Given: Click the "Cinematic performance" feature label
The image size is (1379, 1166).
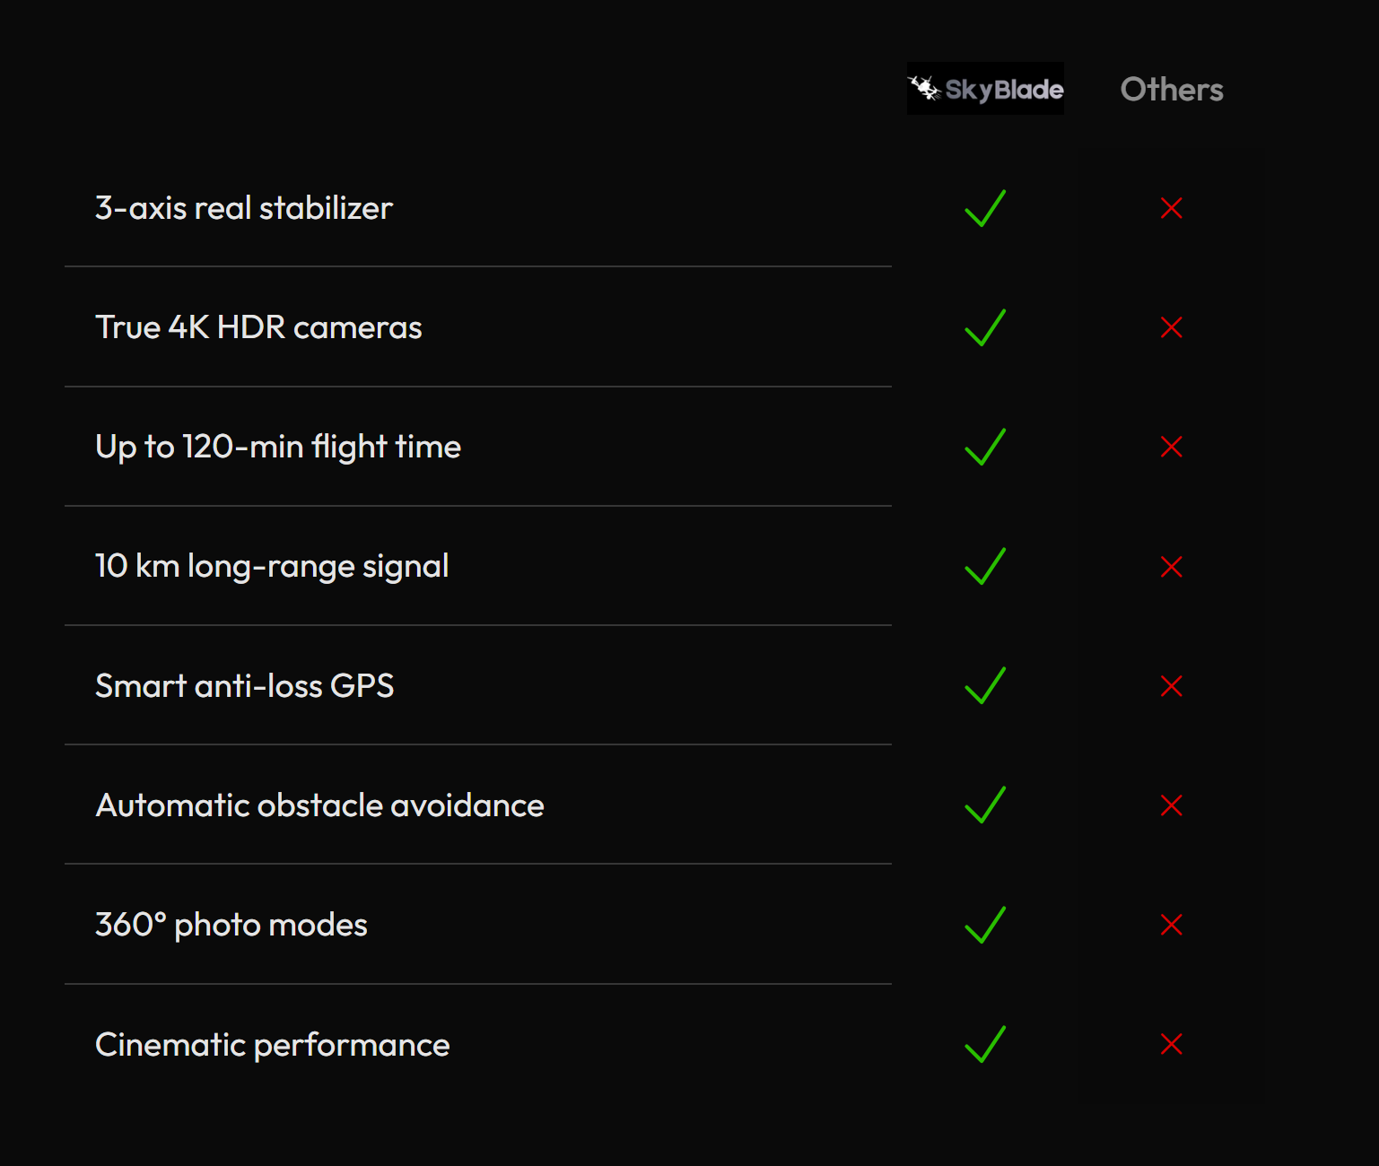Looking at the screenshot, I should (x=273, y=1045).
